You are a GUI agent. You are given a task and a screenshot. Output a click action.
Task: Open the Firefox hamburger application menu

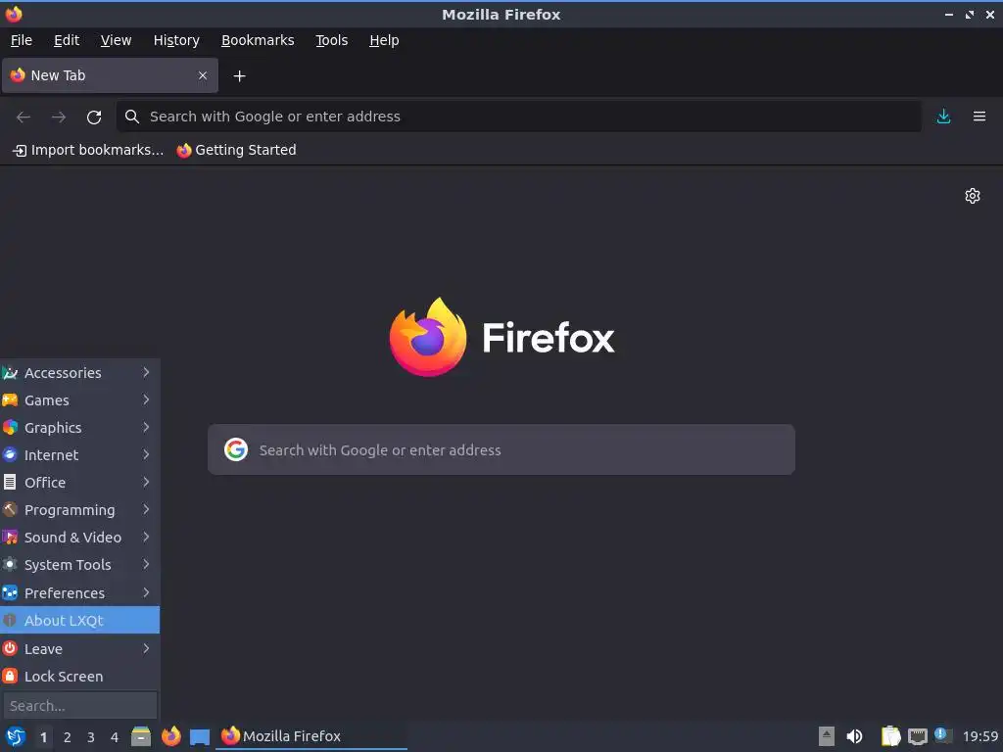click(x=979, y=117)
